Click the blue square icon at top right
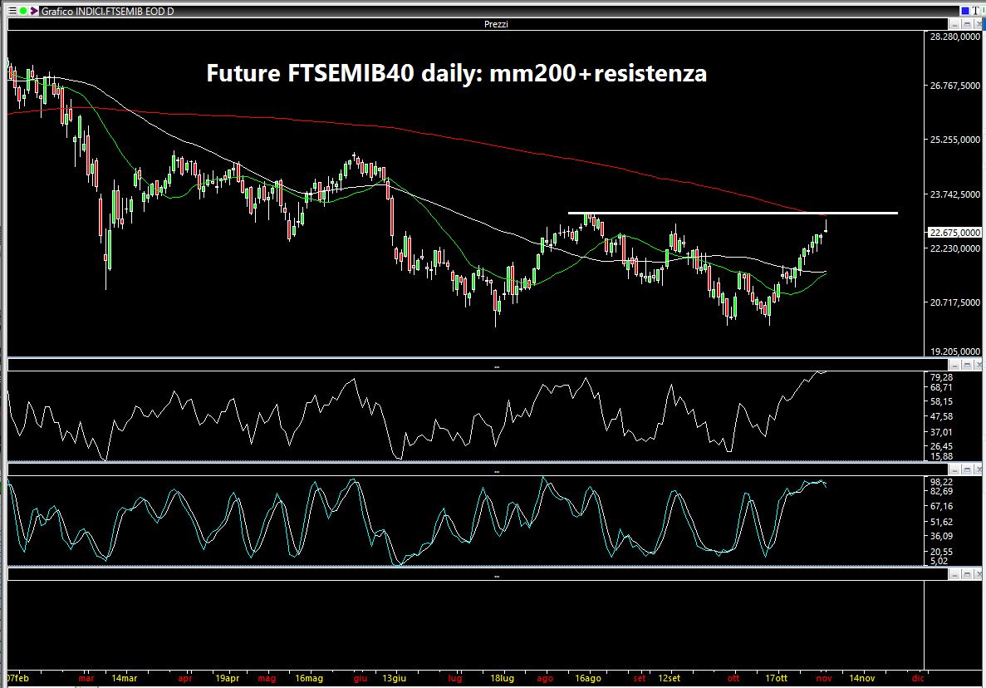 (x=964, y=11)
